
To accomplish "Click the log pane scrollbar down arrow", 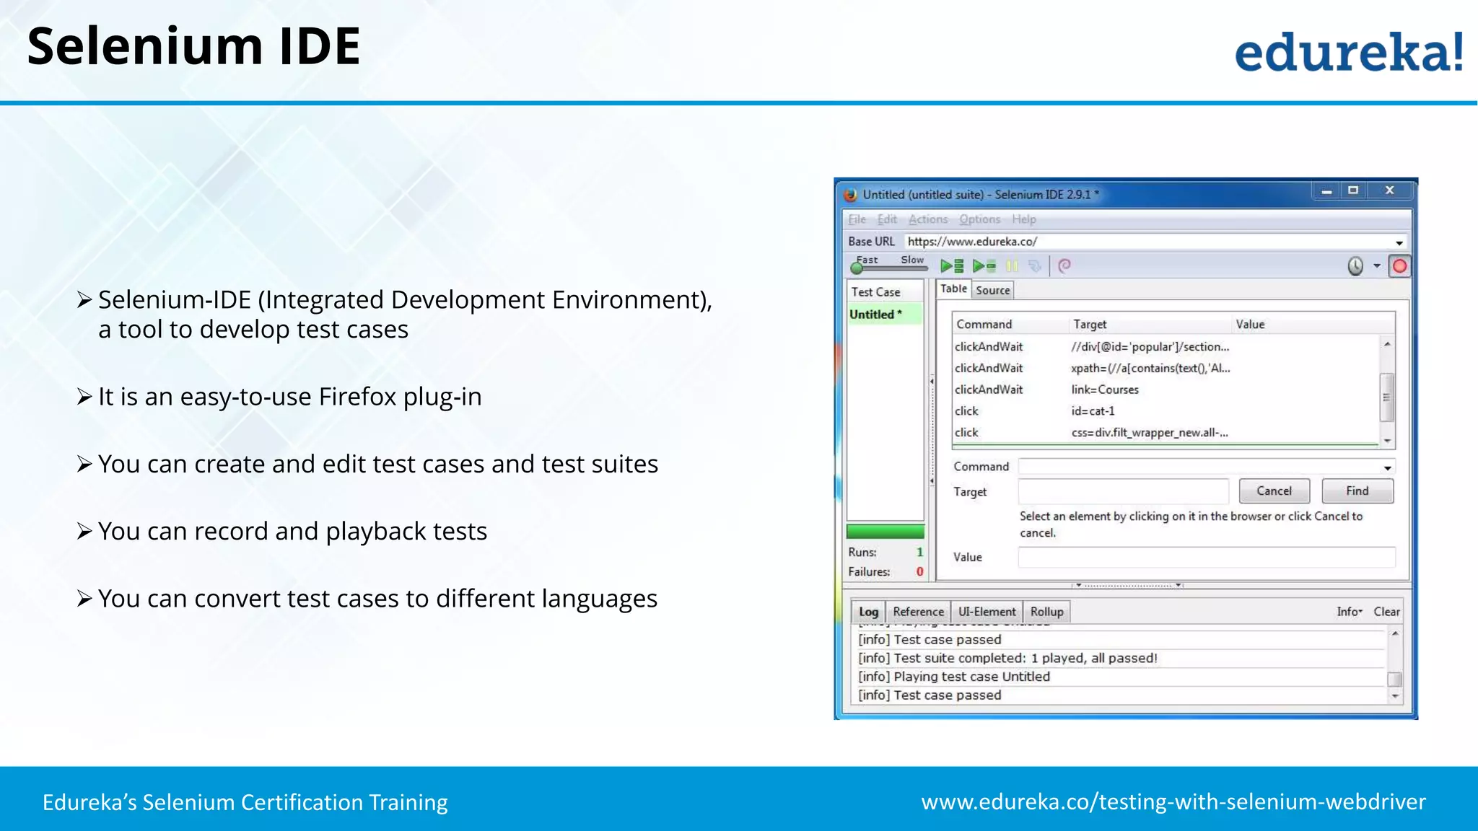I will pos(1395,697).
